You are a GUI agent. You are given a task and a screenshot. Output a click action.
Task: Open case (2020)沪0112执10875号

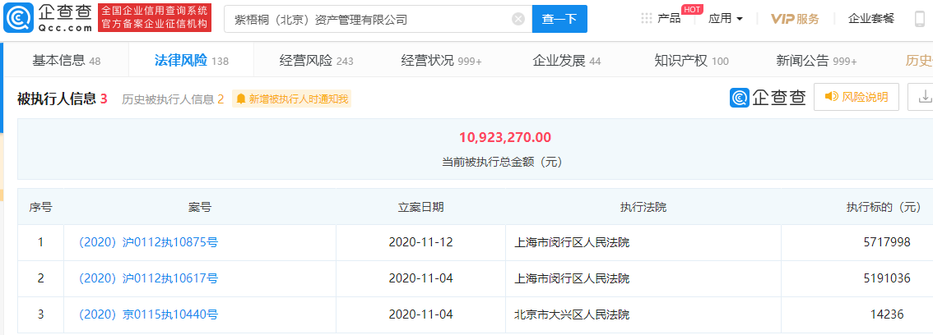click(148, 242)
